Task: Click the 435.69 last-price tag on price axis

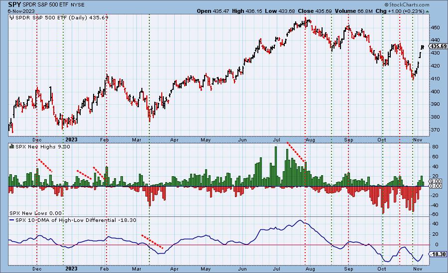Action: [438, 46]
